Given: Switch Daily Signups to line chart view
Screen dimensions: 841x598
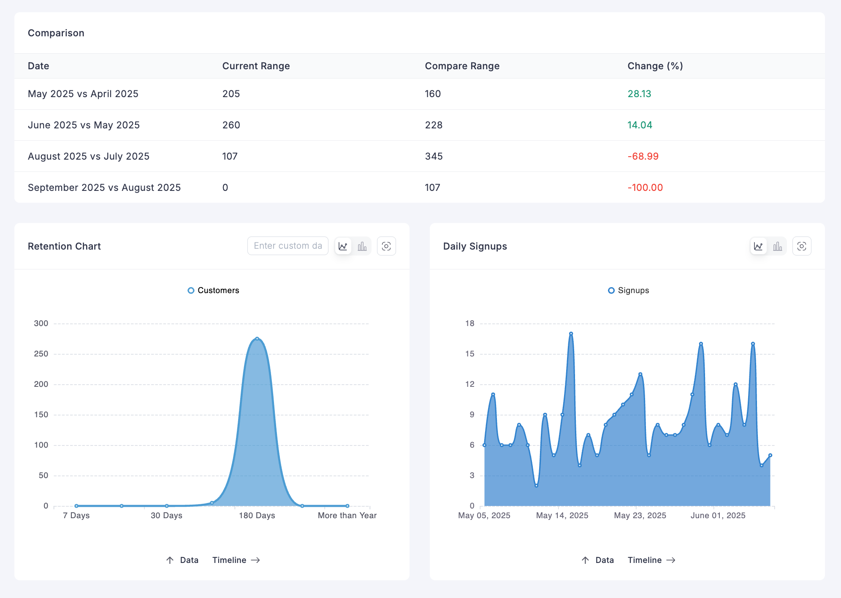Looking at the screenshot, I should click(x=758, y=246).
